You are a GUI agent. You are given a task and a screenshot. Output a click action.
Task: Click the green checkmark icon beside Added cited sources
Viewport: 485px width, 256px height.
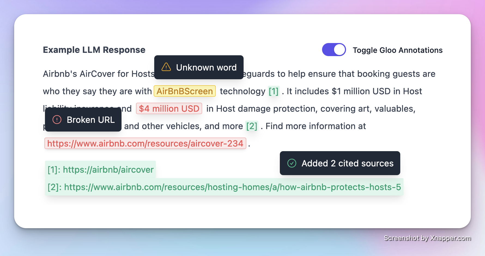tap(292, 163)
